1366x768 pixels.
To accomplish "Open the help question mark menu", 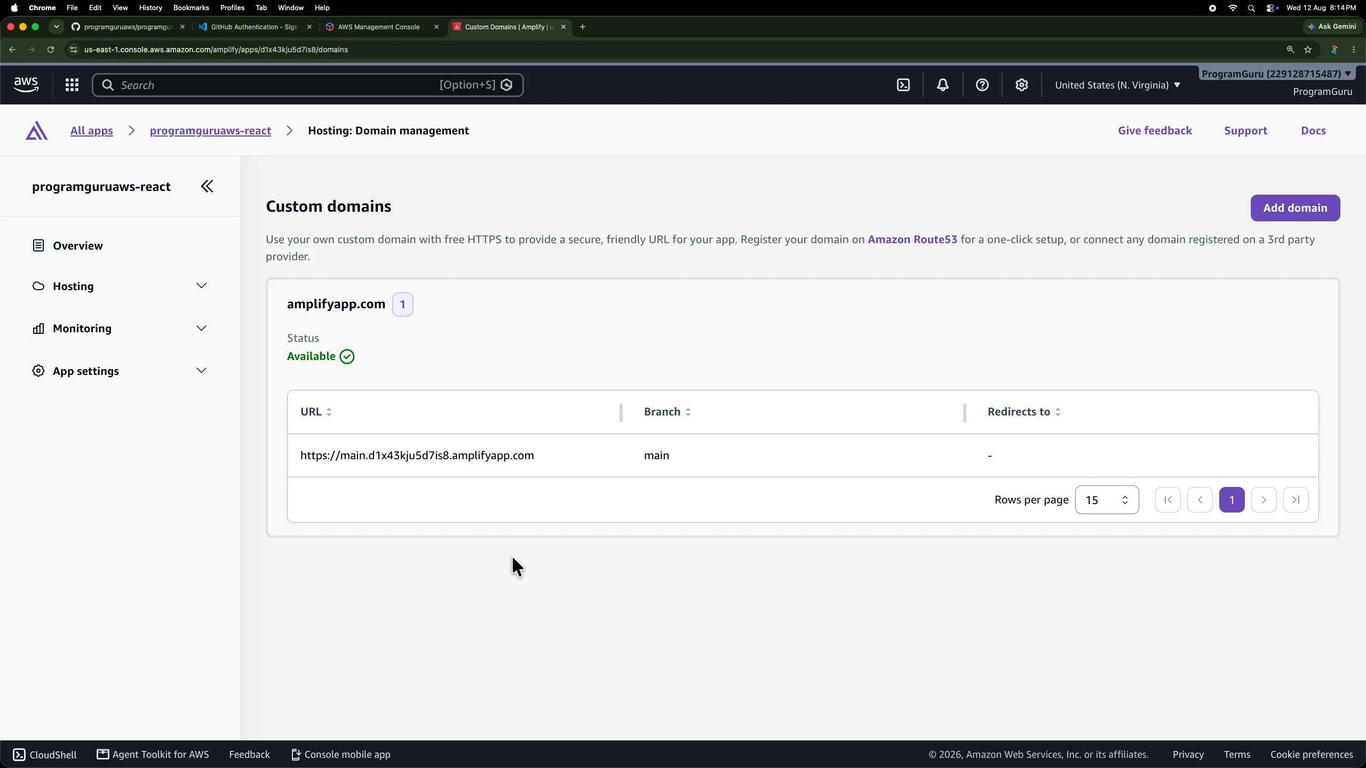I will [x=982, y=85].
